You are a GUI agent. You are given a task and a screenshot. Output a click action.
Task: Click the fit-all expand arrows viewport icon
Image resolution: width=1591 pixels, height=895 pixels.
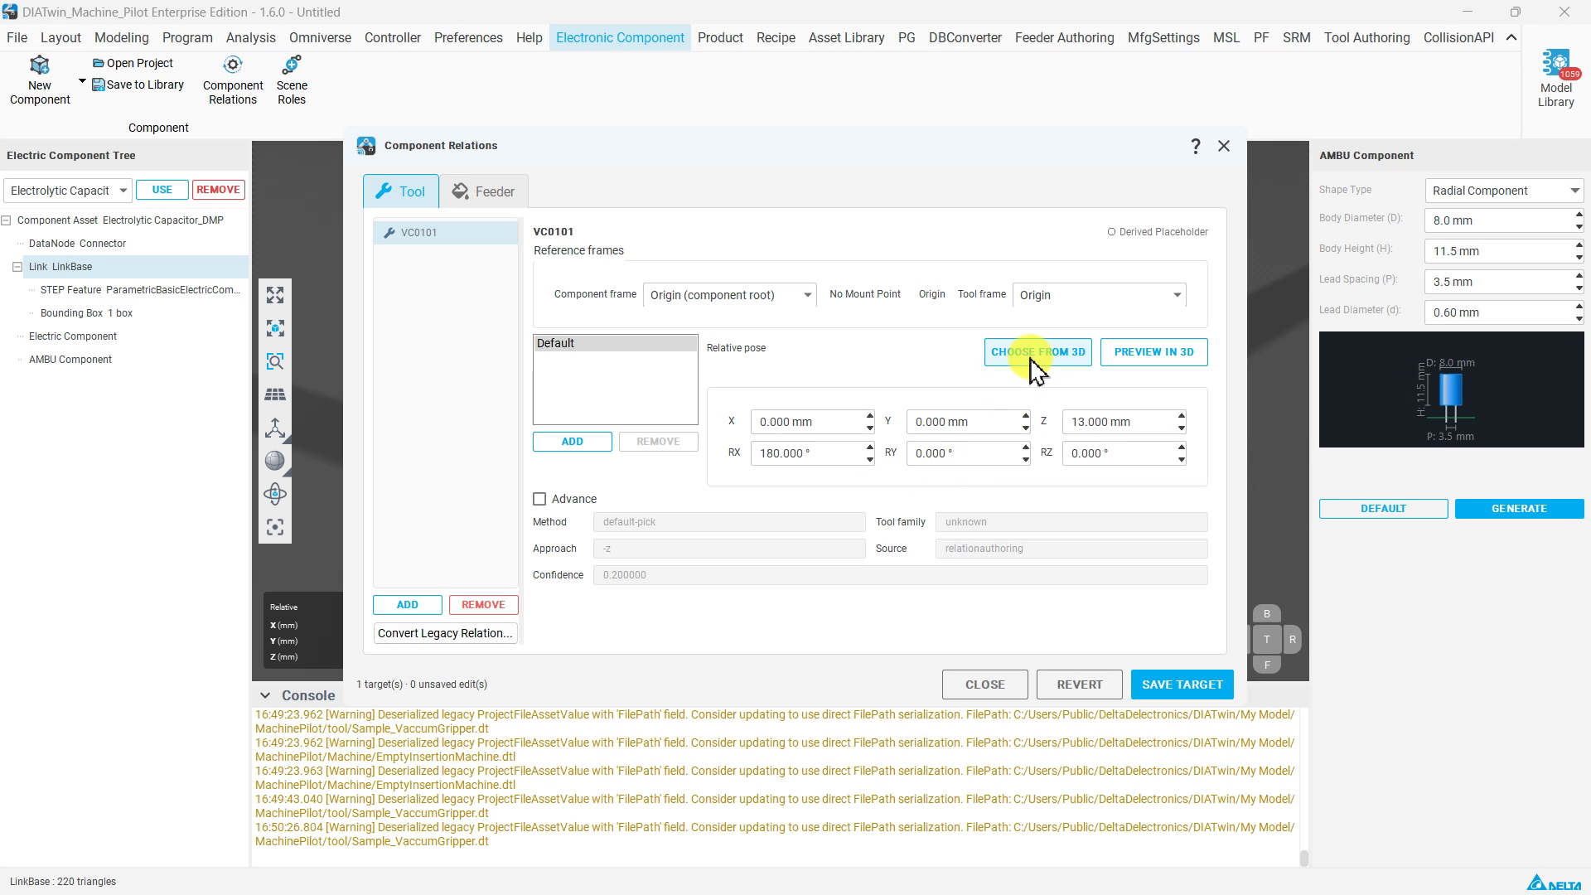point(275,295)
